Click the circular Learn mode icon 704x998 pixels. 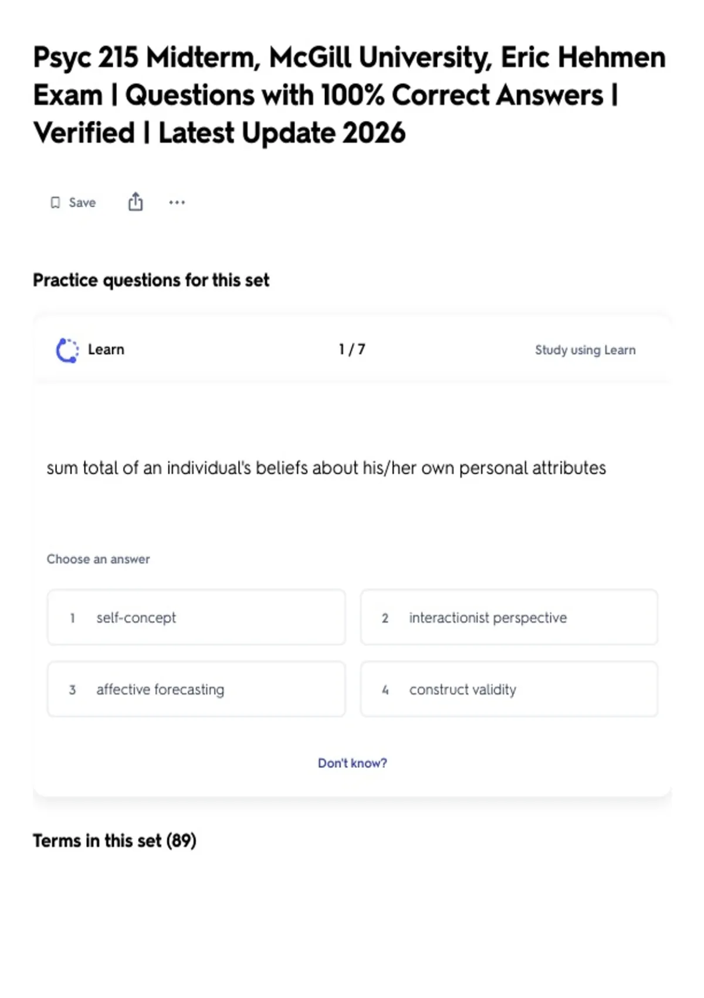pyautogui.click(x=67, y=350)
